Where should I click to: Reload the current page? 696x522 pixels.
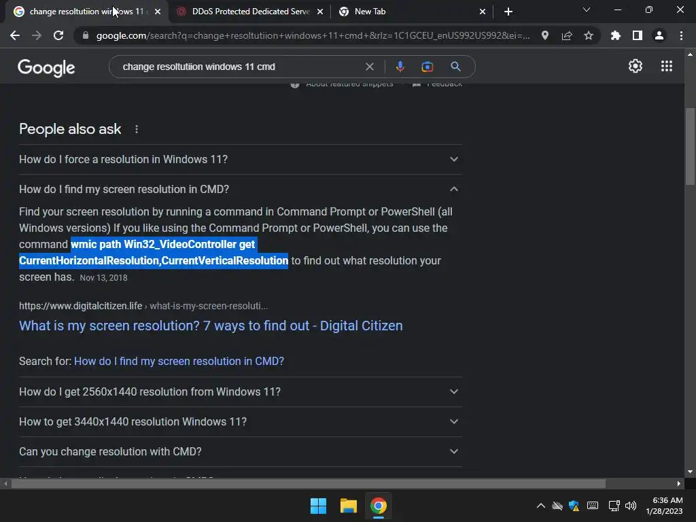coord(58,35)
